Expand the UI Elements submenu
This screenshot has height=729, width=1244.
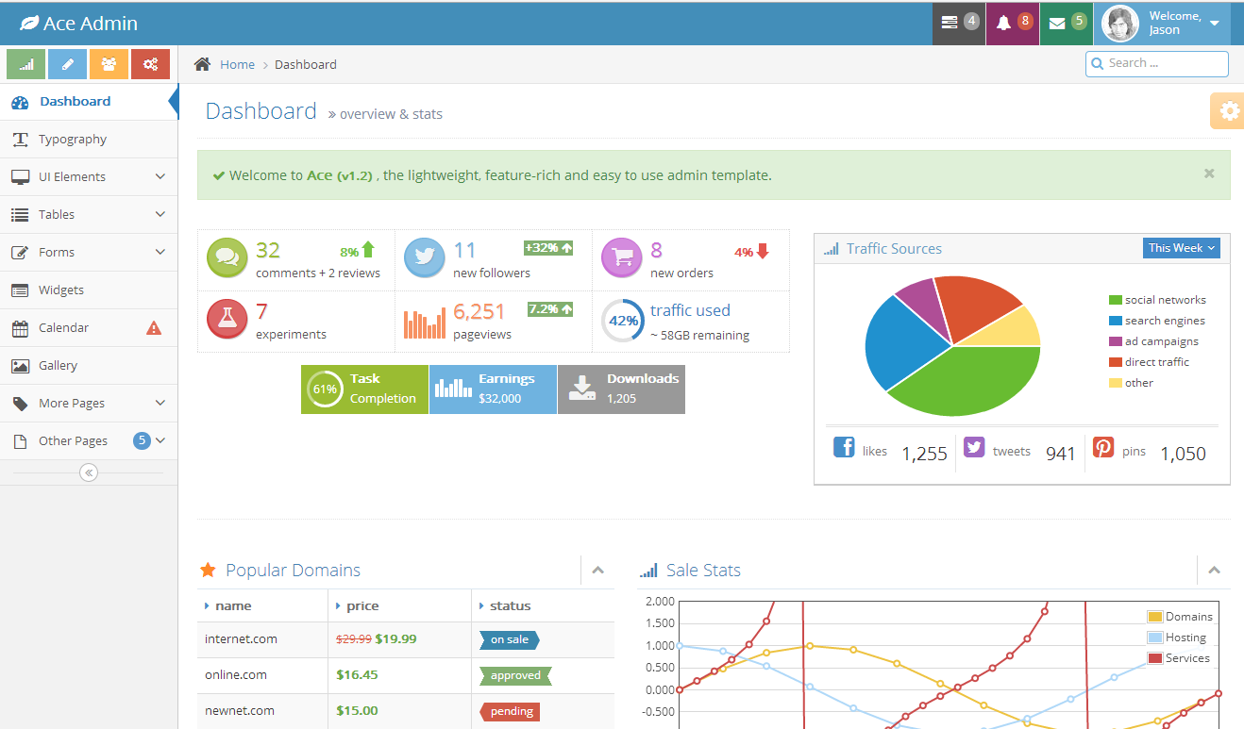[89, 176]
